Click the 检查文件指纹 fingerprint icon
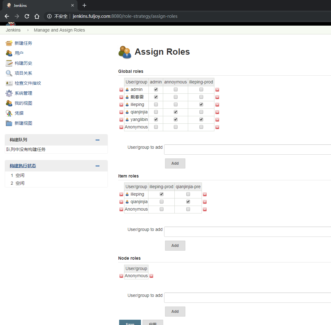331x325 pixels. tap(9, 83)
